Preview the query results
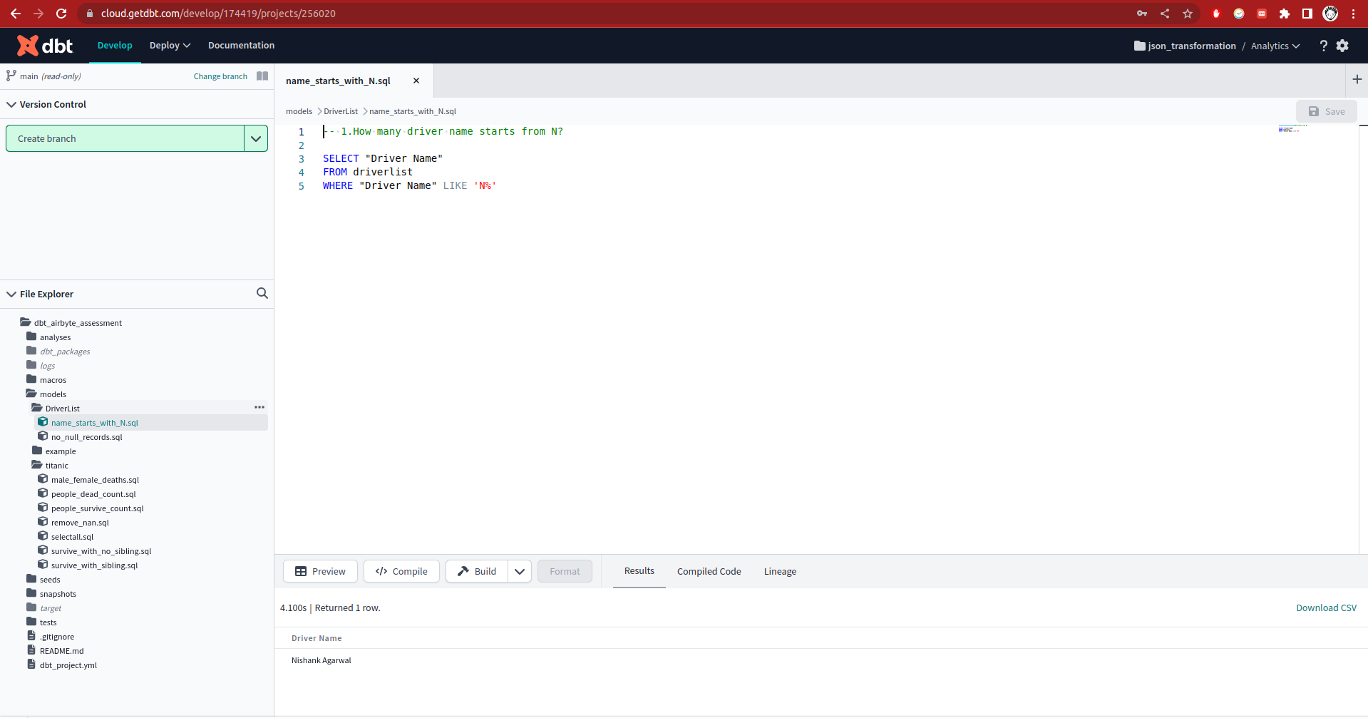1368x718 pixels. click(319, 570)
